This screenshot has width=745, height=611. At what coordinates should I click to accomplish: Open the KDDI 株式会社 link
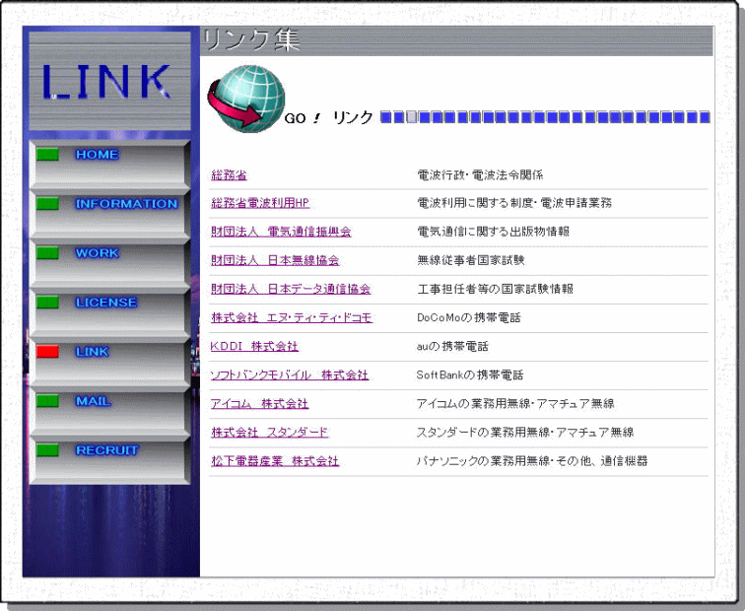pos(254,346)
